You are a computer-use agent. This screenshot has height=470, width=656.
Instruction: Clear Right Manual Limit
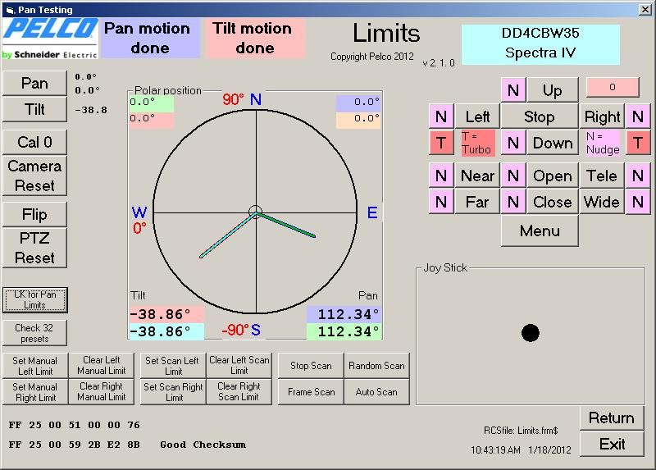101,392
